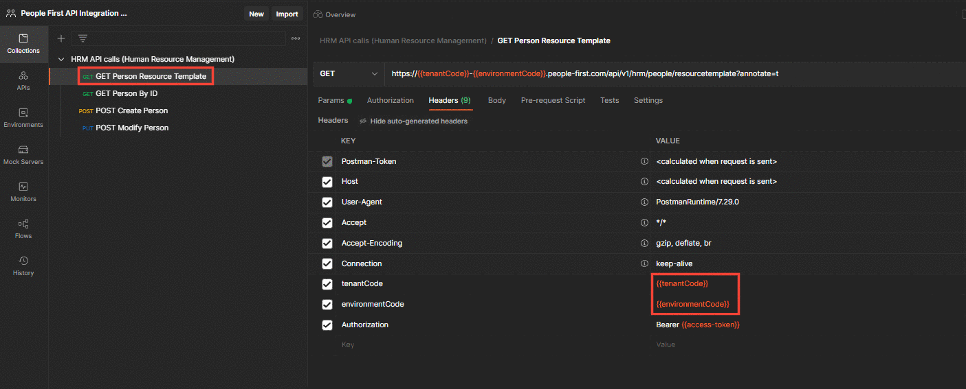The height and width of the screenshot is (389, 966).
Task: Open the Tests tab
Action: (x=610, y=100)
